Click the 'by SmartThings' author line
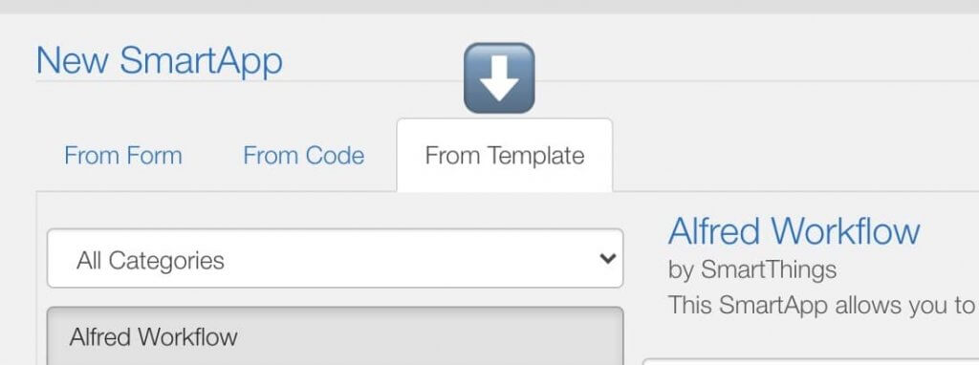 pos(752,270)
